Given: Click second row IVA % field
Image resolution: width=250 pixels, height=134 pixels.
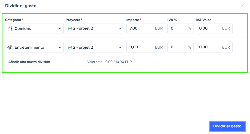Looking at the screenshot, I should point(180,47).
